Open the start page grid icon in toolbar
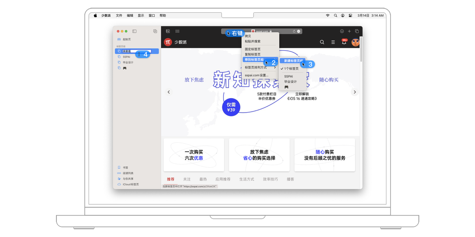 (178, 31)
